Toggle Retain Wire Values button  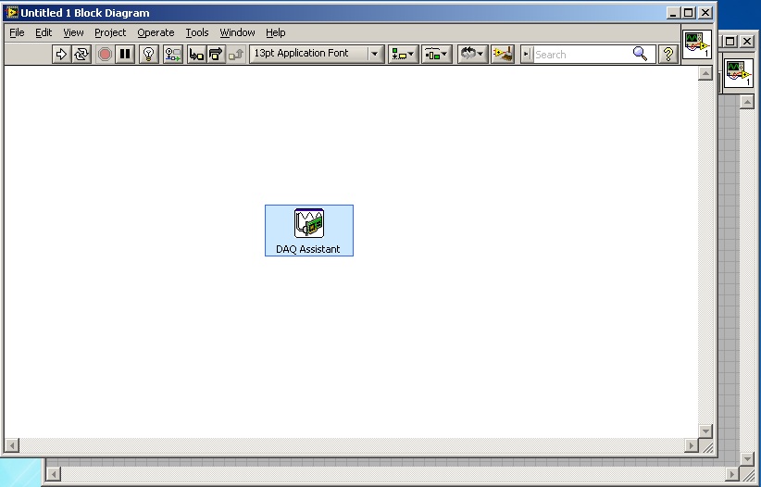point(172,54)
